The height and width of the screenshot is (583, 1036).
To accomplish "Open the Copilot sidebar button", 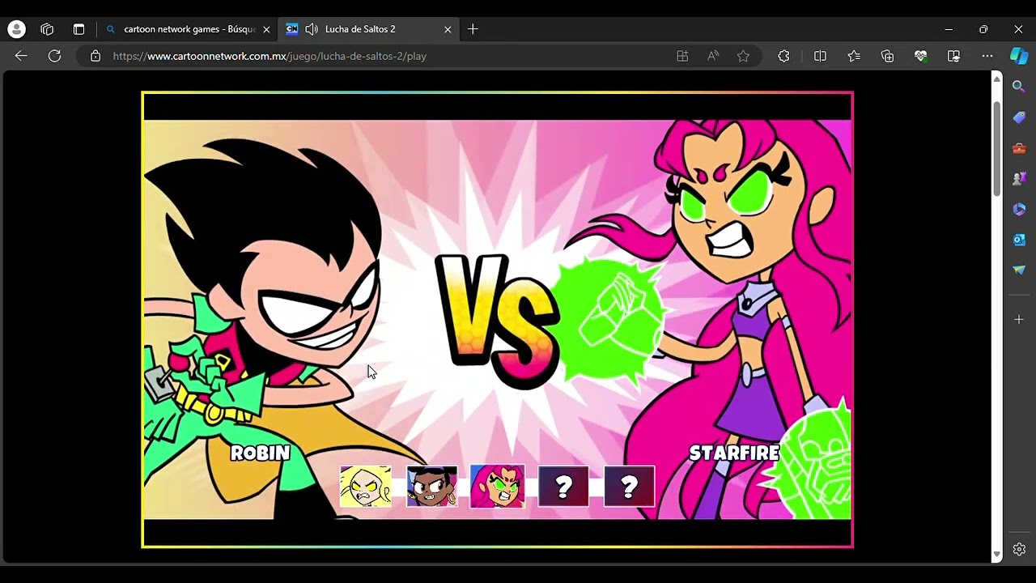I will point(1019,56).
